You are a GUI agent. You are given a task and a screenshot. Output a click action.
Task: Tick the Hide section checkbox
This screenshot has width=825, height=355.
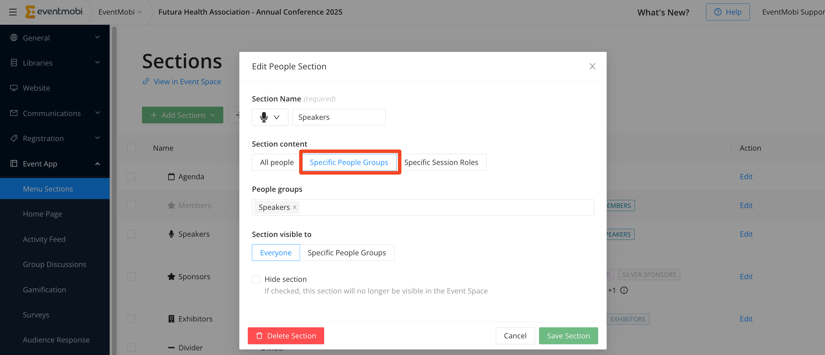click(x=256, y=279)
